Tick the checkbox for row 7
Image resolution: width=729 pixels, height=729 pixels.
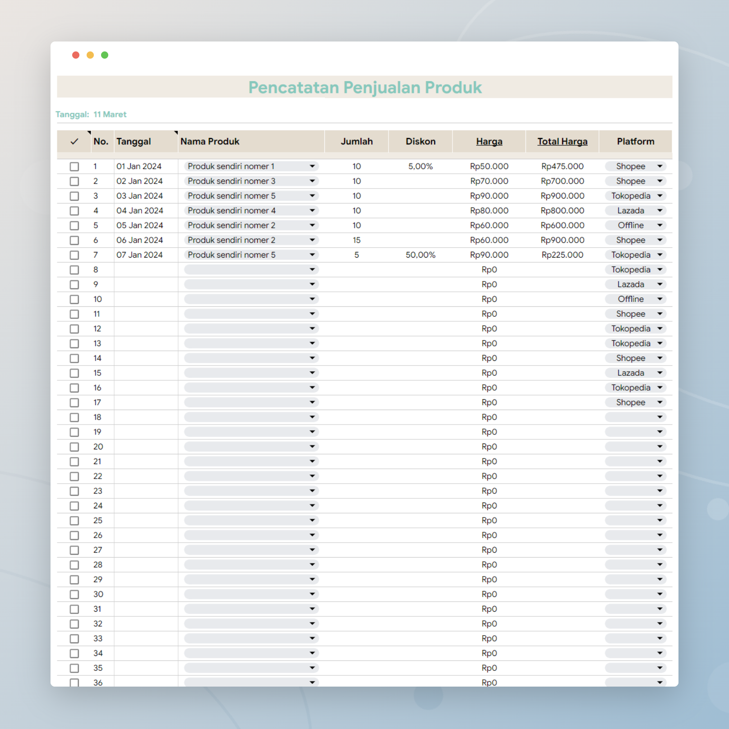pos(74,255)
